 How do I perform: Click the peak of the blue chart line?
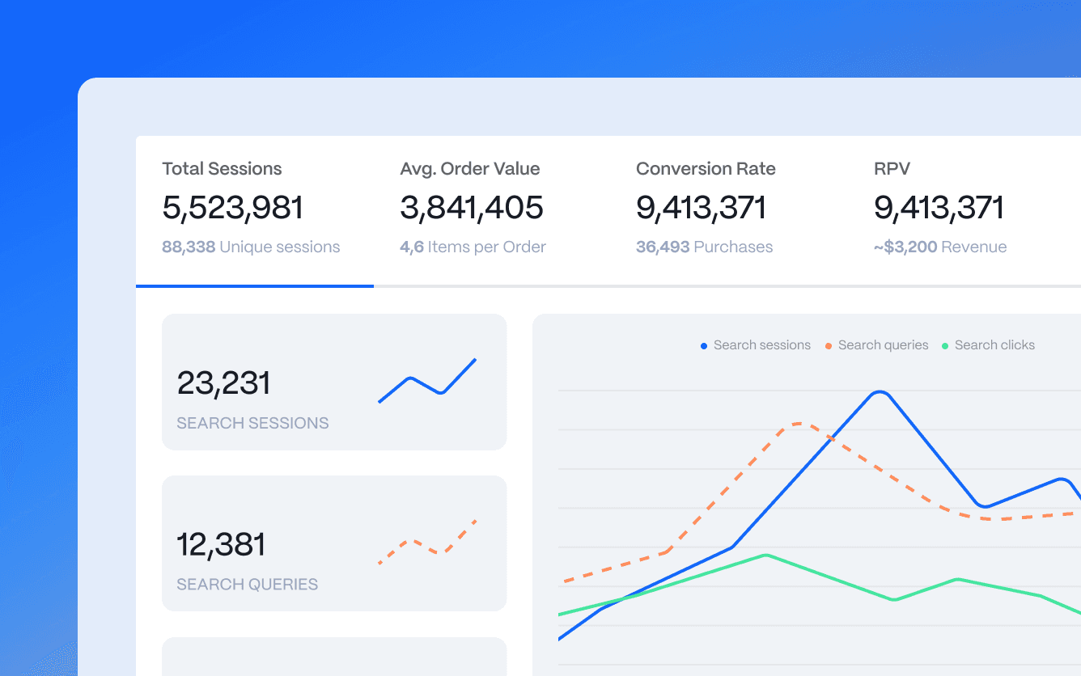[x=880, y=393]
